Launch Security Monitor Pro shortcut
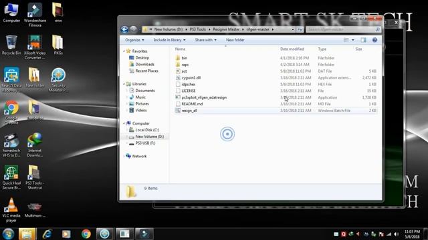 click(x=58, y=79)
